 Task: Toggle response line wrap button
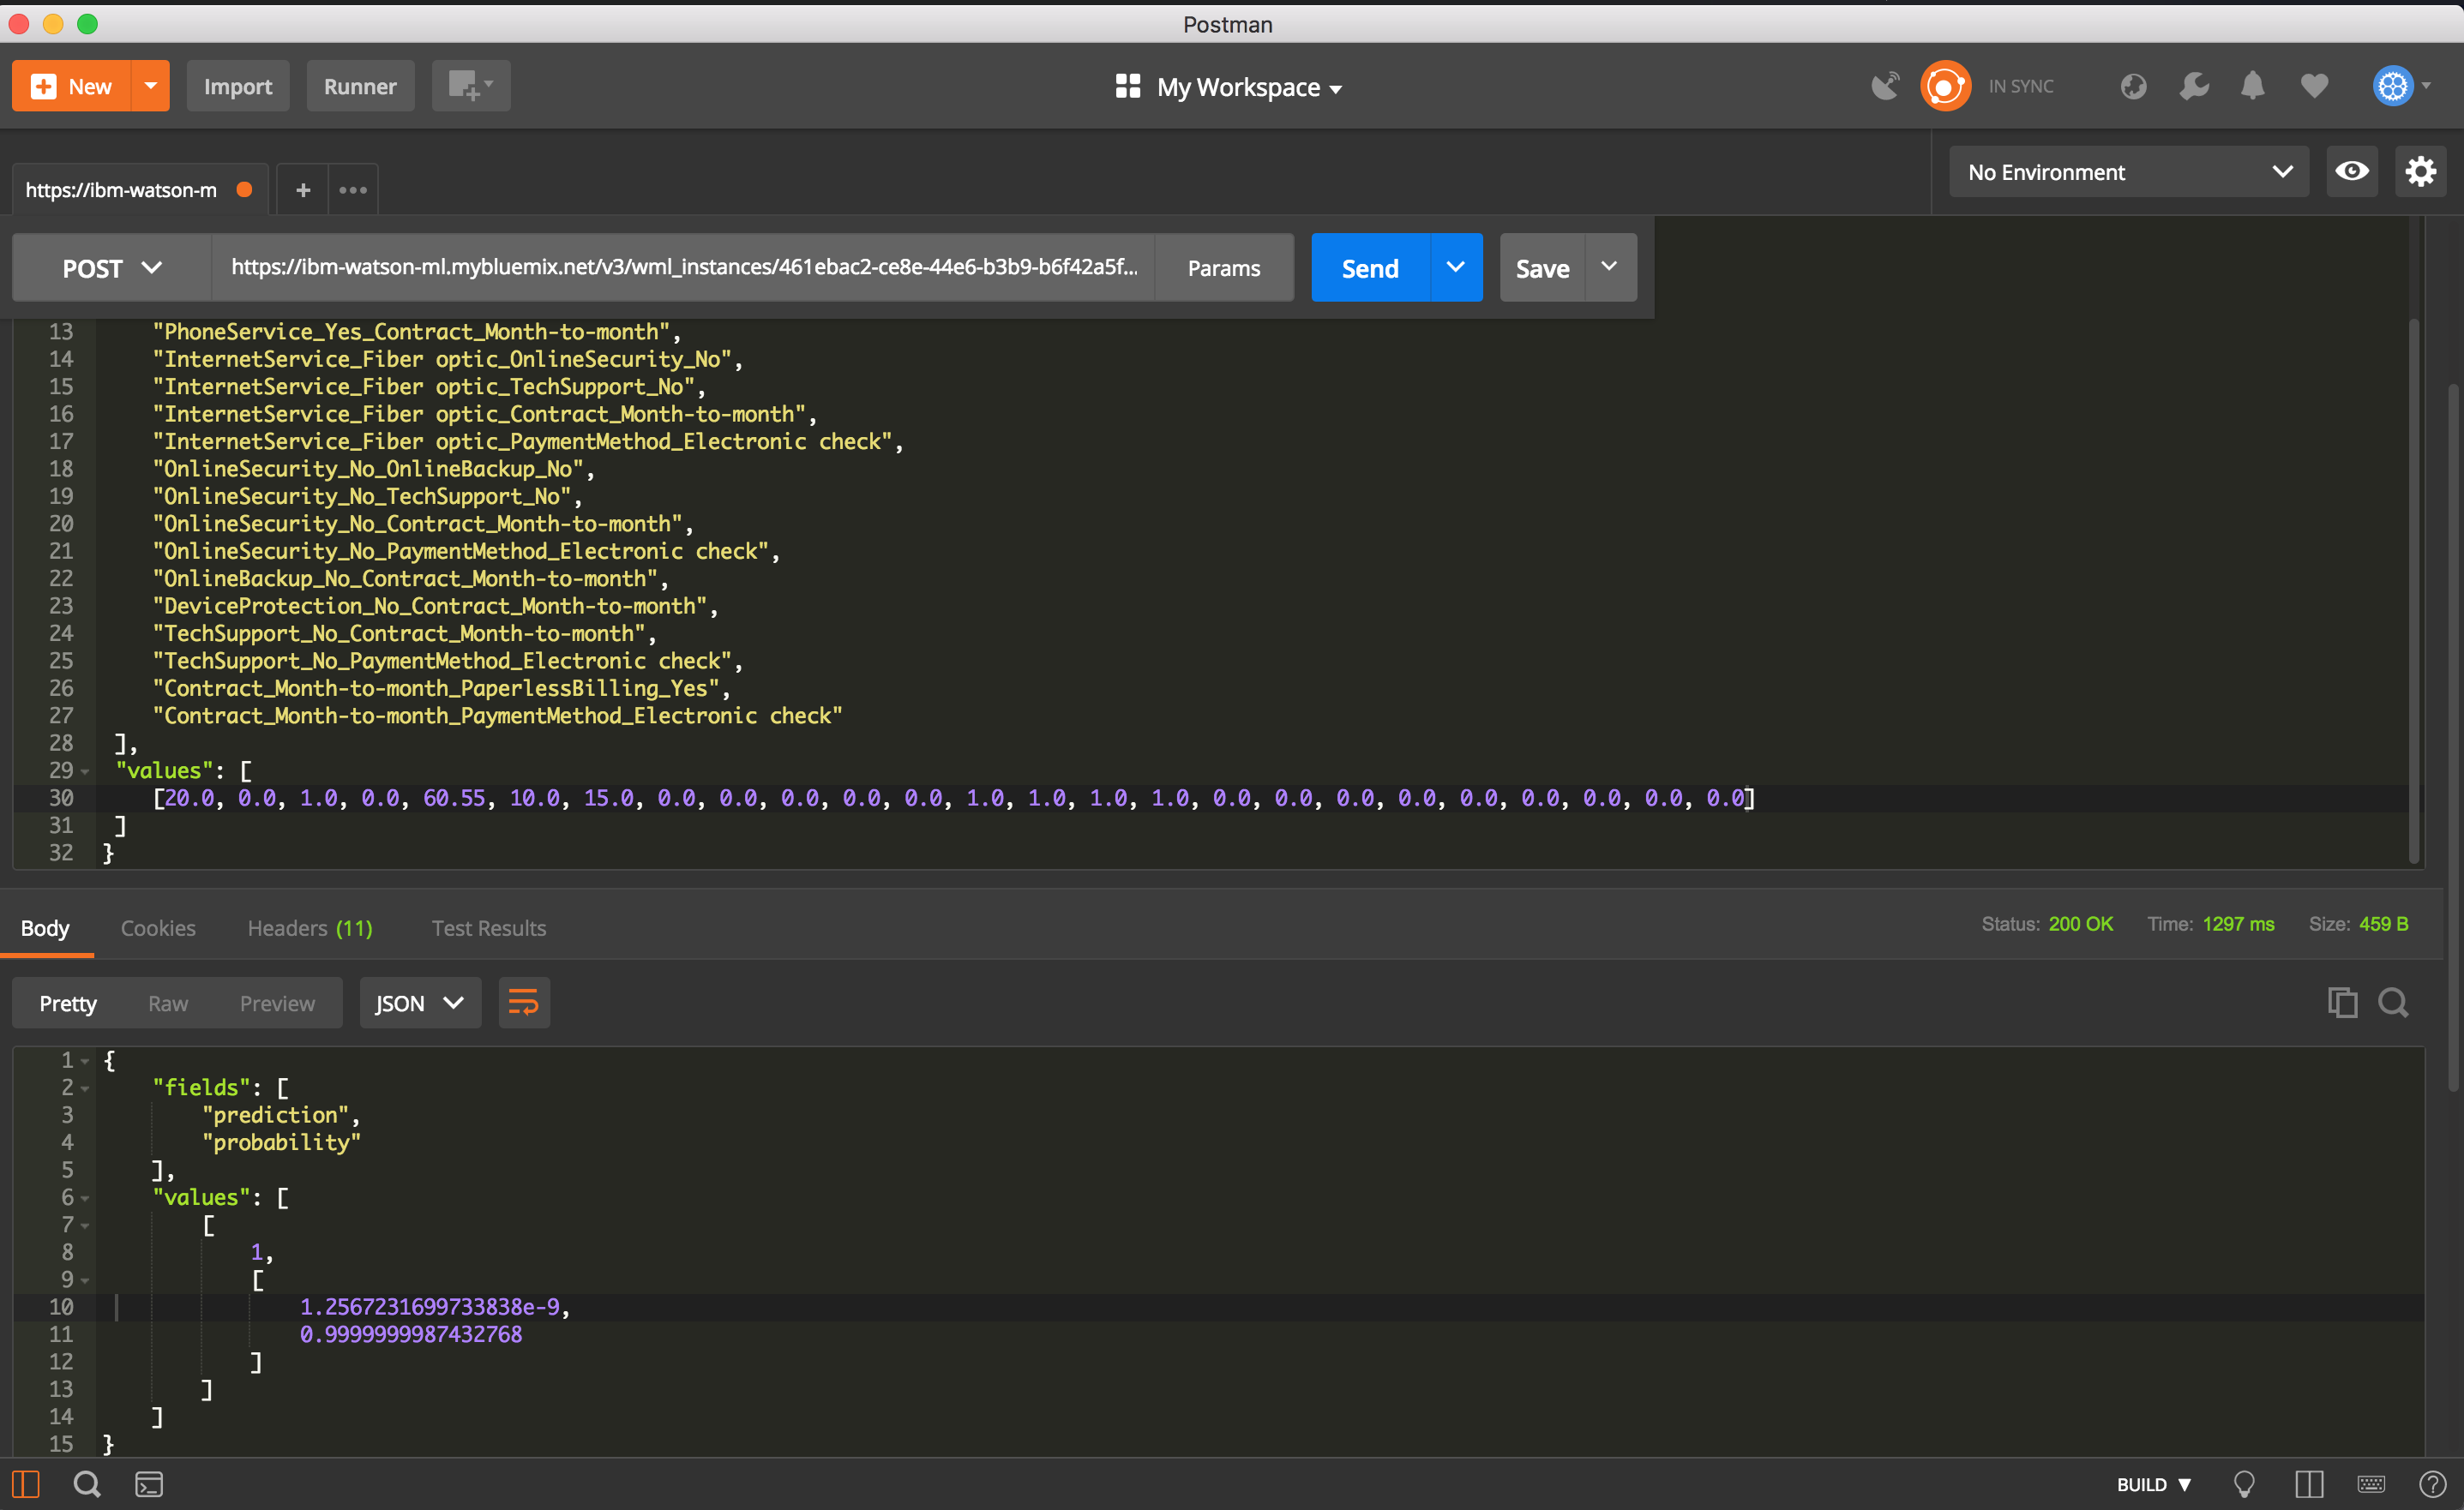point(524,1003)
